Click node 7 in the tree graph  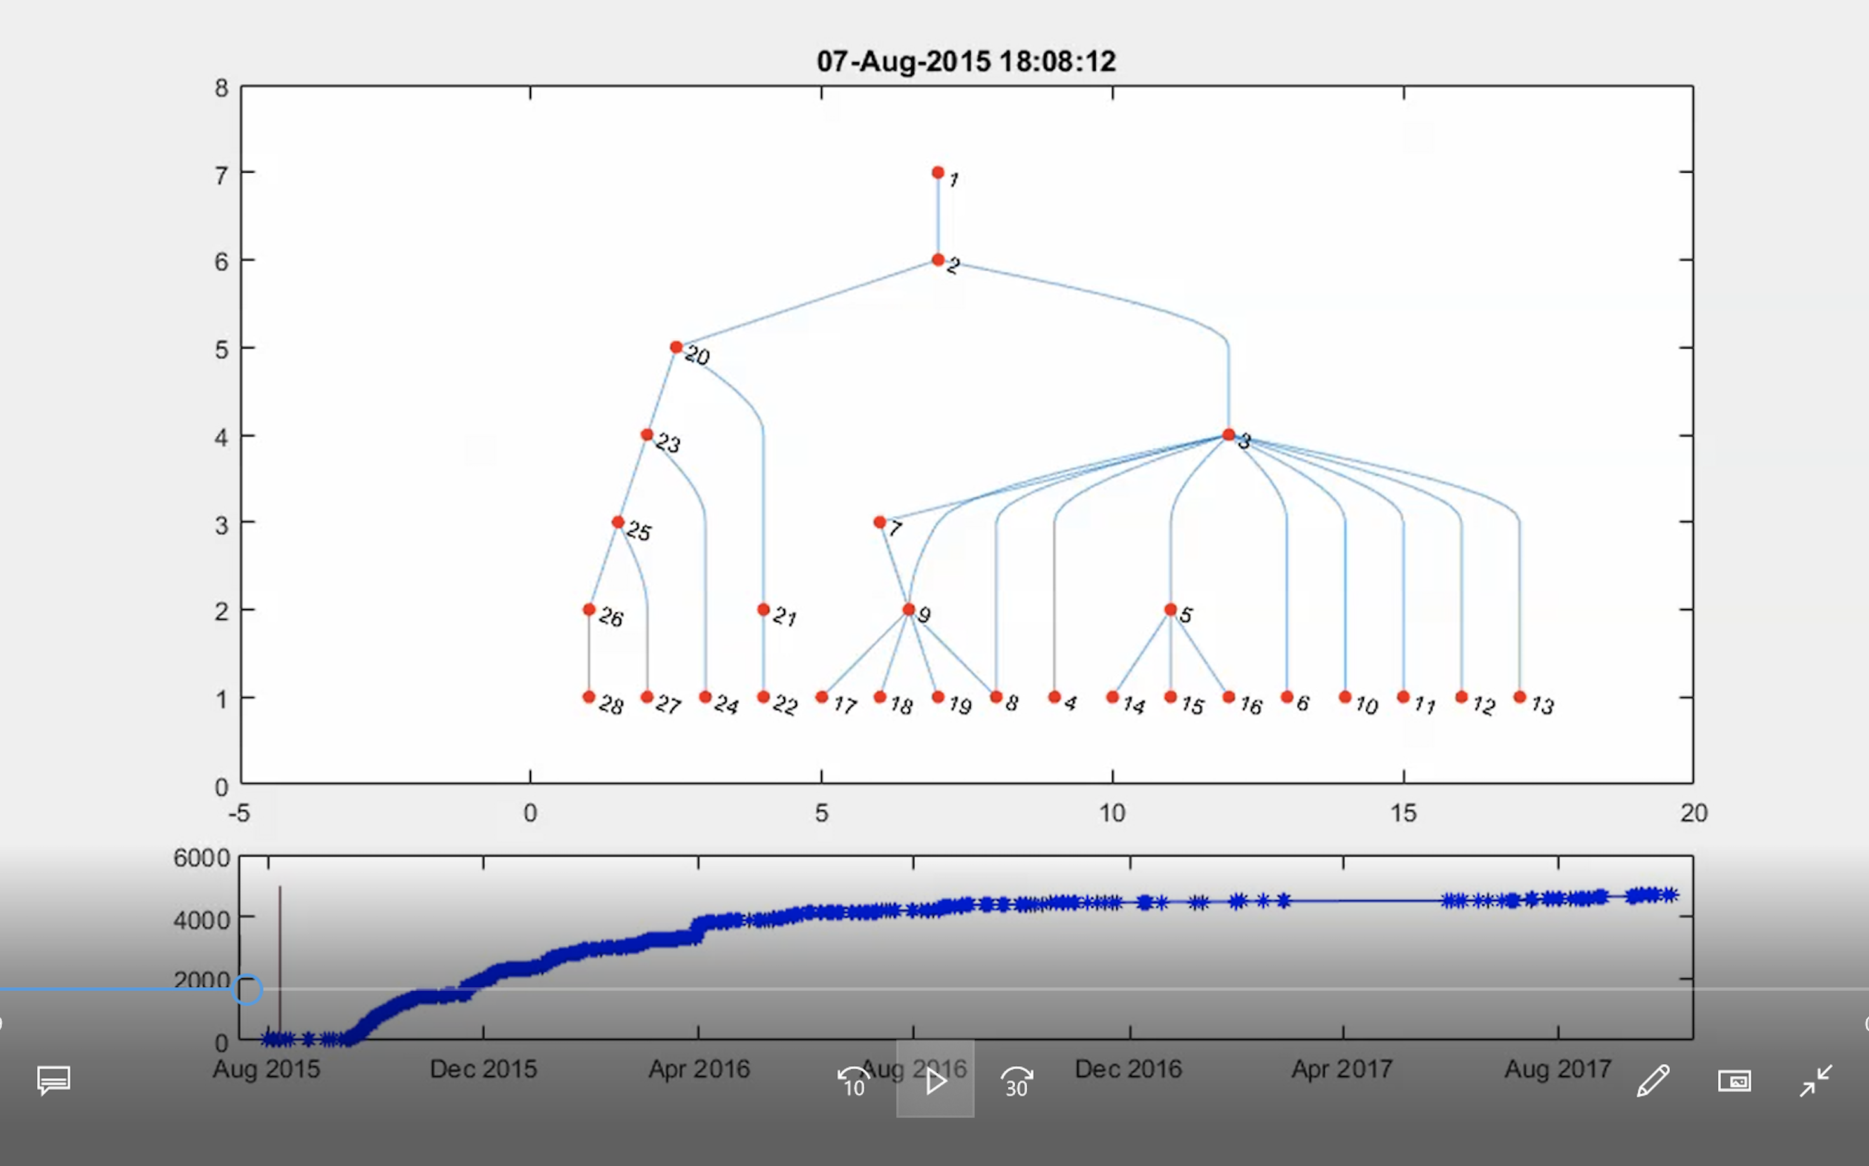[879, 523]
